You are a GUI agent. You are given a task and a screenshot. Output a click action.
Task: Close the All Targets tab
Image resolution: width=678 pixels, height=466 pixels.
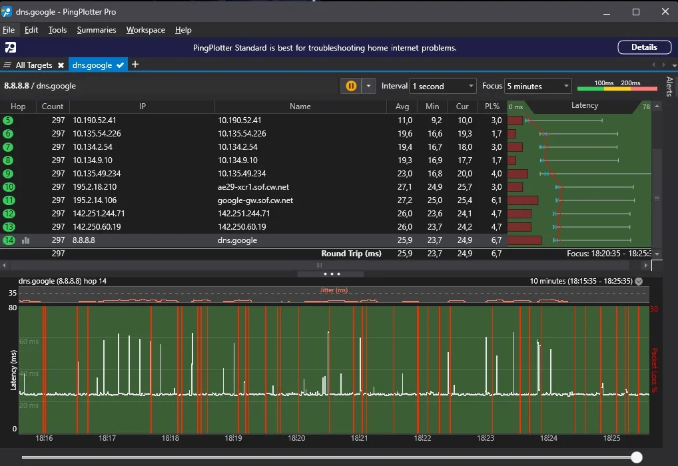(x=61, y=65)
